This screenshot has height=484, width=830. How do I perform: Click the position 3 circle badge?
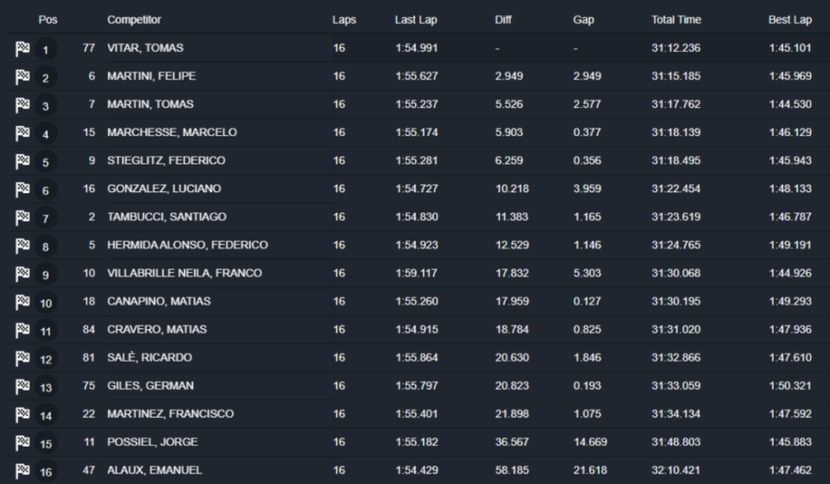point(45,106)
